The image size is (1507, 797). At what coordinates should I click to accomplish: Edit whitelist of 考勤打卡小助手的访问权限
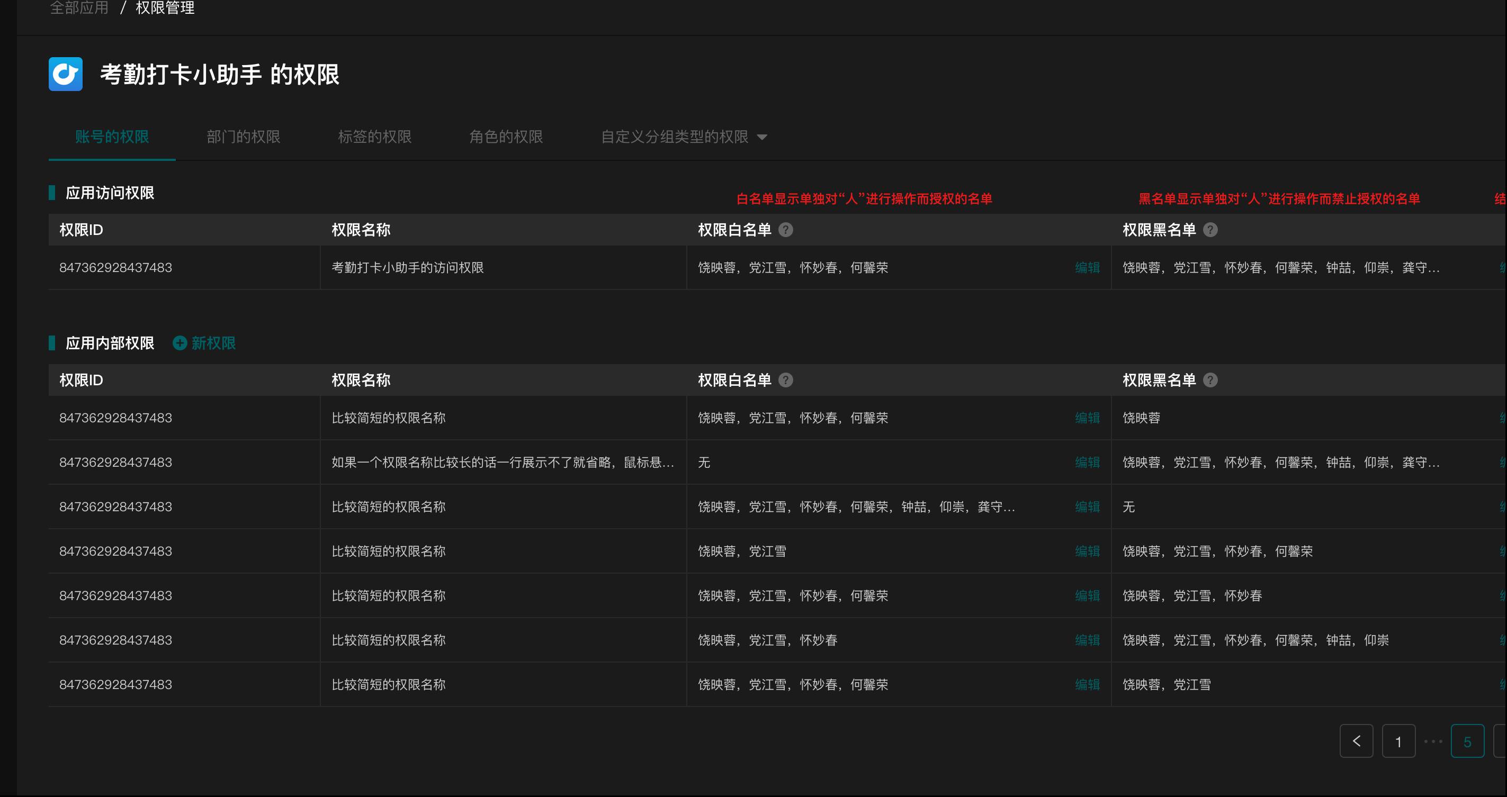(1087, 268)
